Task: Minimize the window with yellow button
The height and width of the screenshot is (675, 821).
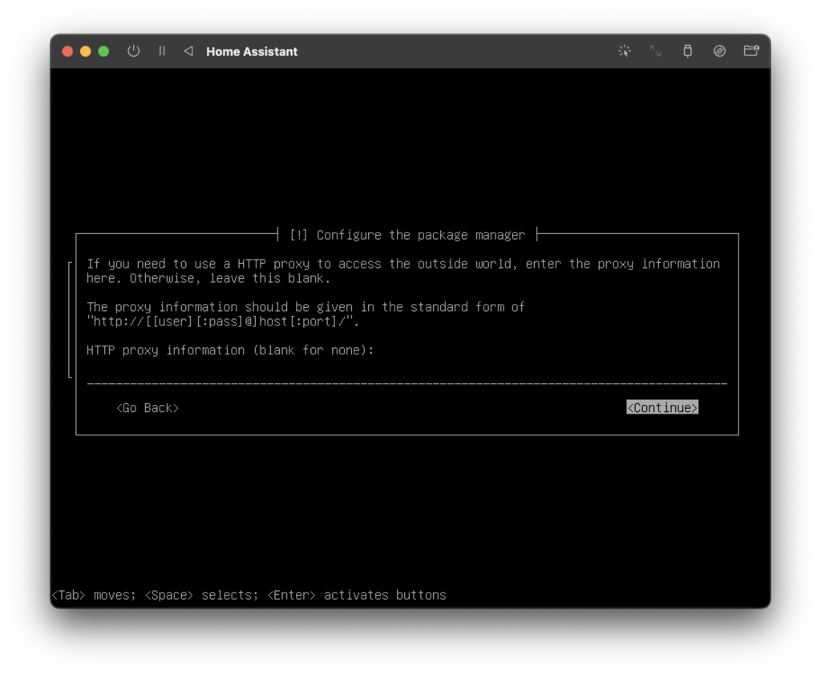Action: click(x=85, y=51)
